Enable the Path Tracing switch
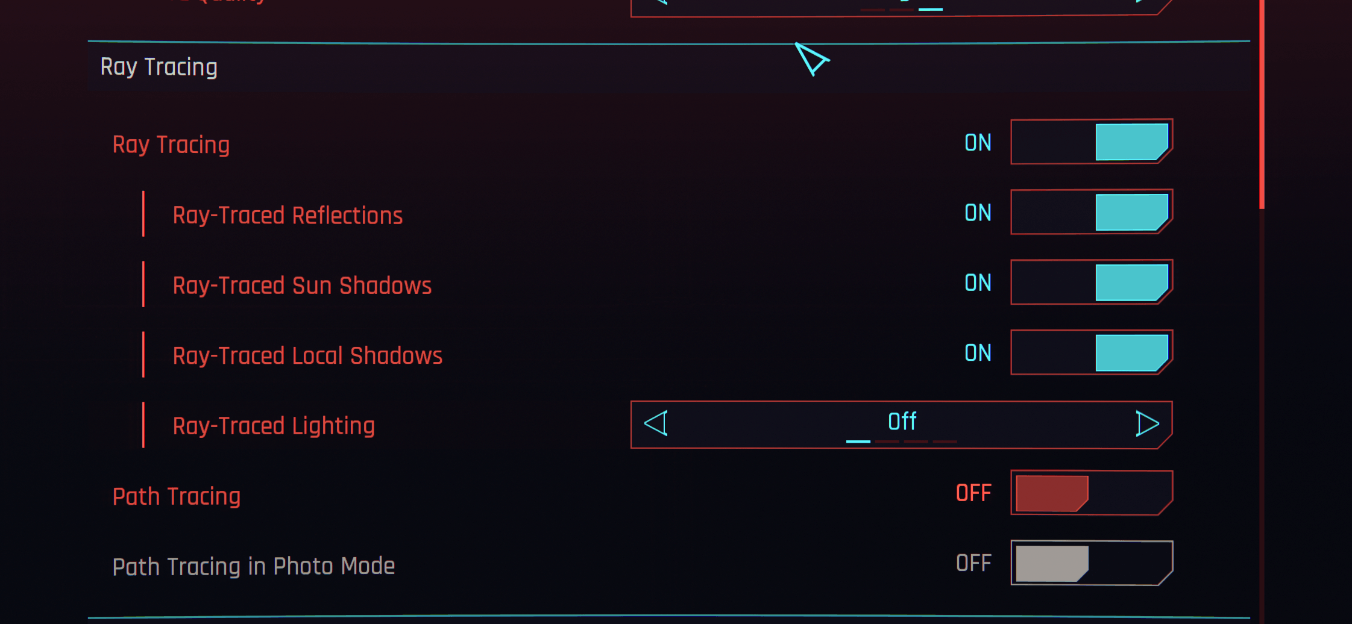This screenshot has width=1352, height=624. (x=1091, y=493)
